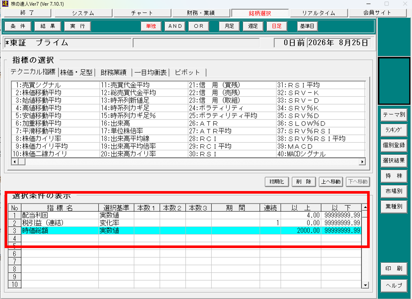Image resolution: width=412 pixels, height=299 pixels.
Task: Click the 印刷 button
Action: [394, 269]
